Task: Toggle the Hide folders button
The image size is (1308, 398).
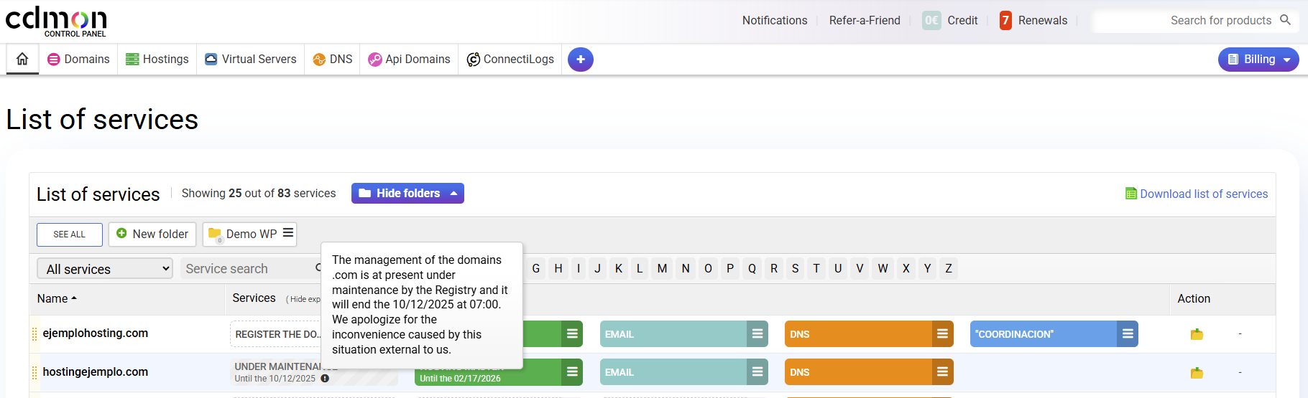Action: coord(407,194)
